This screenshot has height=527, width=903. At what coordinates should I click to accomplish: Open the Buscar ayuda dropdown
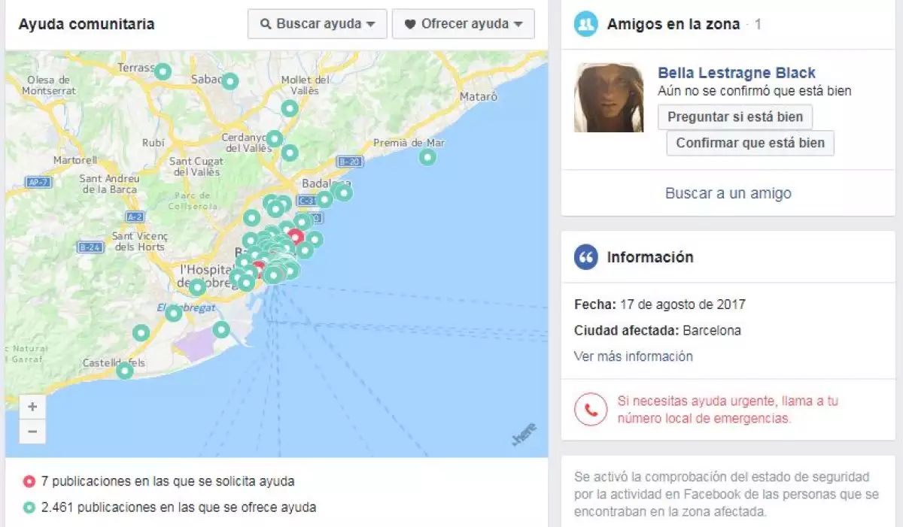click(x=318, y=24)
